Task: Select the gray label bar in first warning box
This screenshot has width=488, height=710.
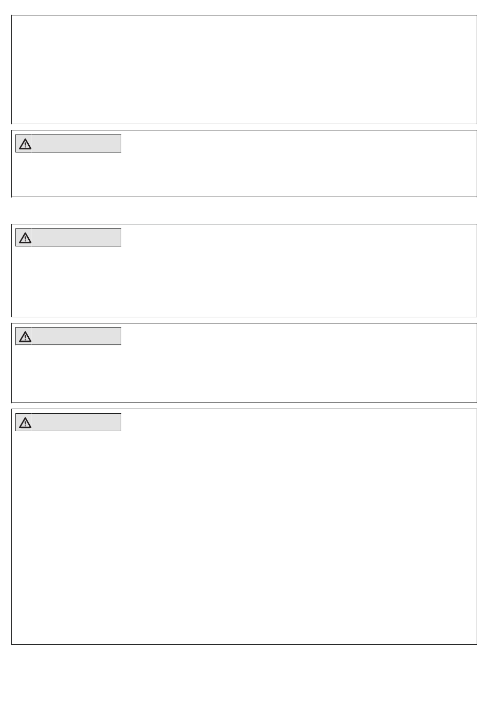Action: 68,144
